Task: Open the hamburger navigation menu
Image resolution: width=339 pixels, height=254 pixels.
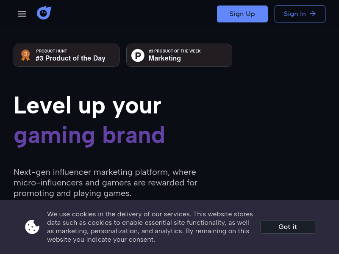Action: [22, 14]
